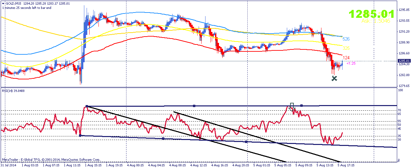Click the 1279.65 price axis label
Image resolution: width=411 pixels, height=168 pixels.
tap(404, 86)
